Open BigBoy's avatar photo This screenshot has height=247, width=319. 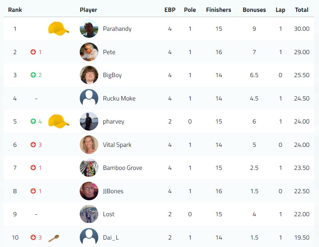pyautogui.click(x=89, y=75)
